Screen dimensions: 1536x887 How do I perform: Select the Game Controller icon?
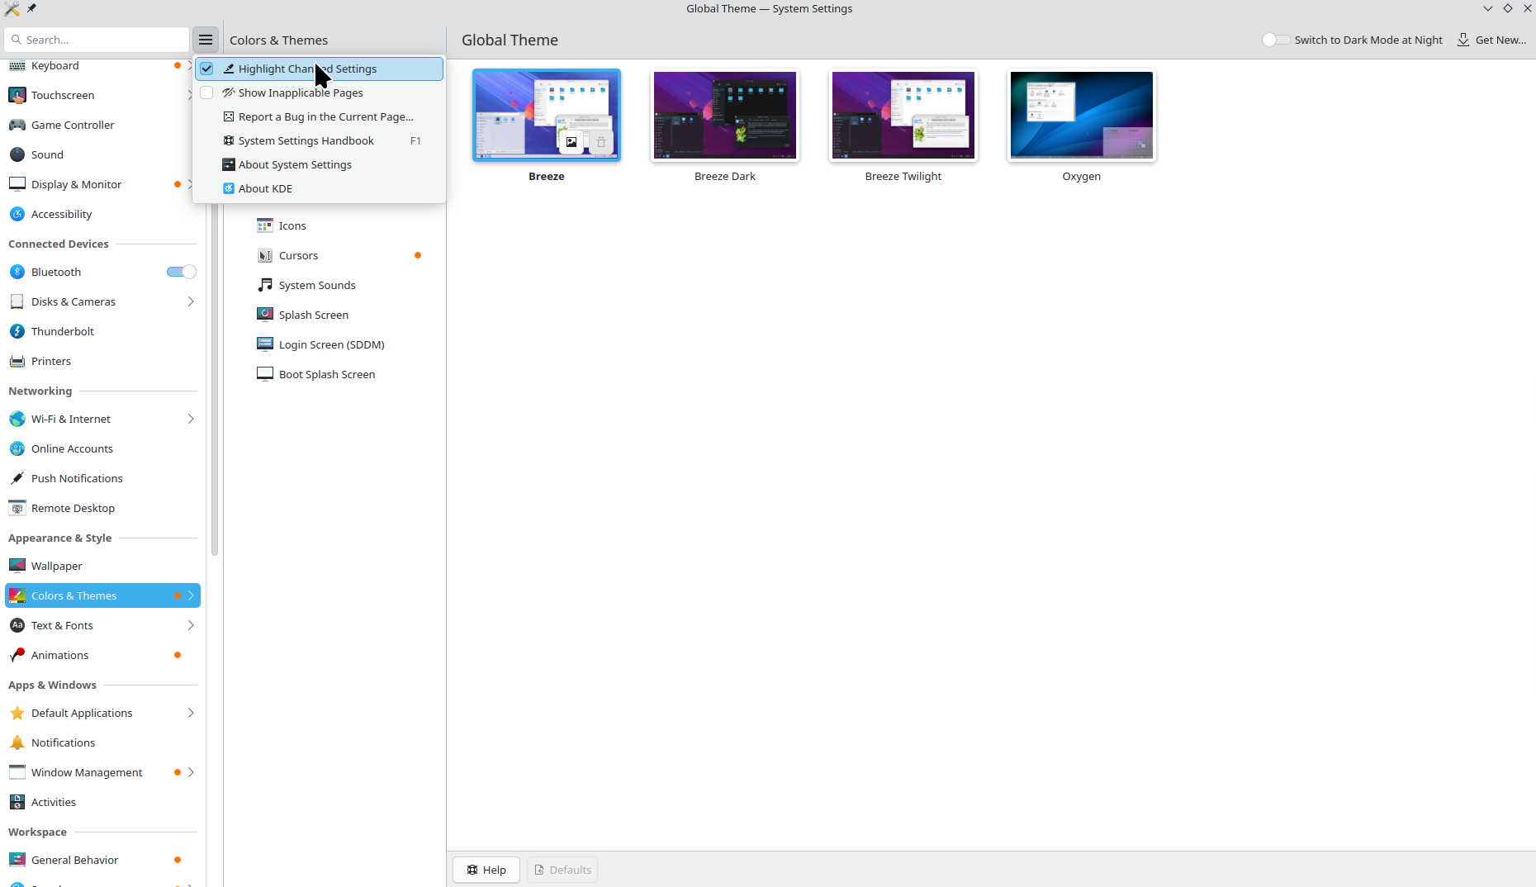[17, 125]
